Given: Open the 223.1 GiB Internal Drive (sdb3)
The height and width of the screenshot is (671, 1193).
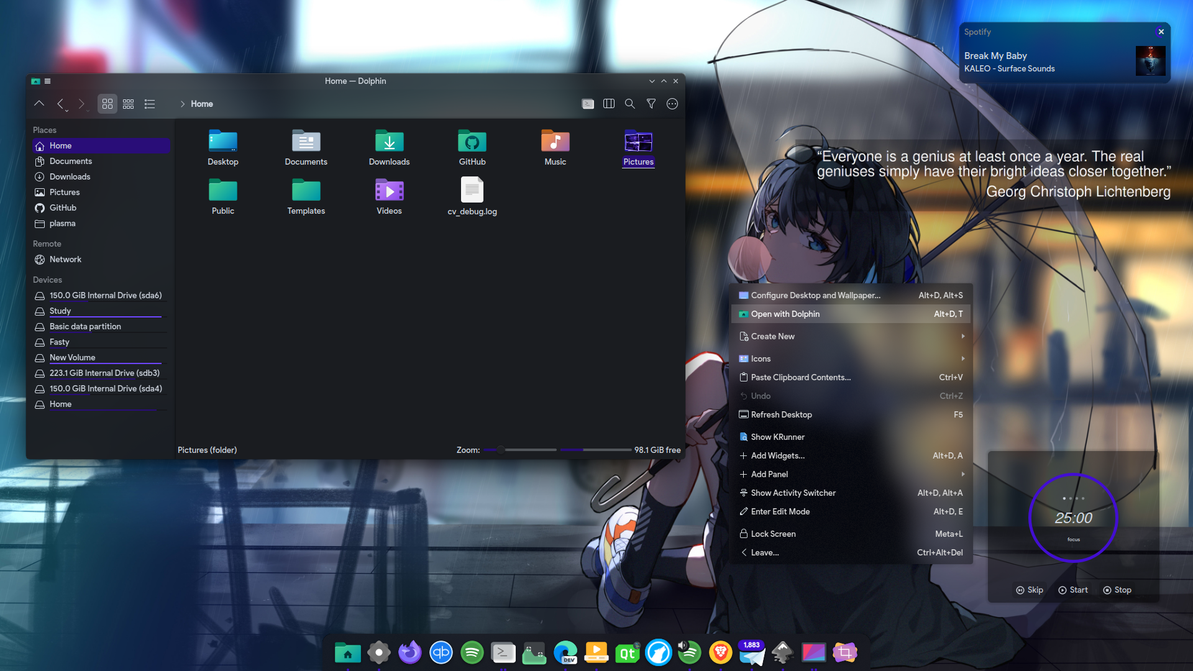Looking at the screenshot, I should tap(101, 373).
